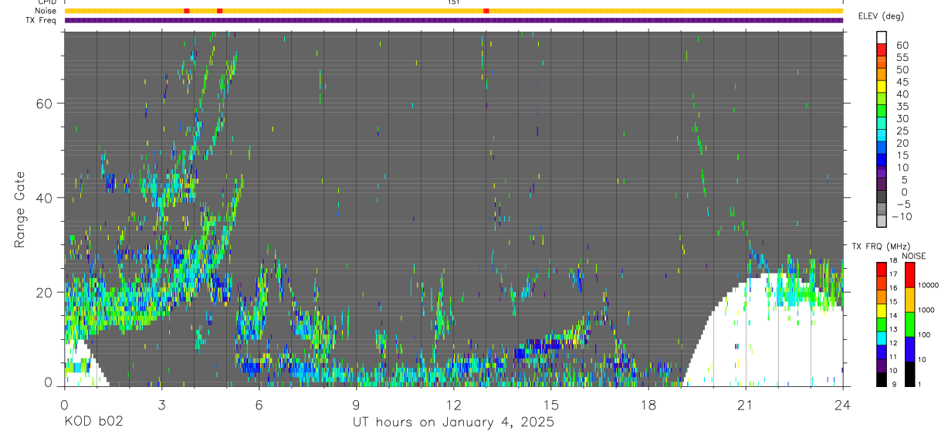Select the red top segment of TX FRQ bar

(x=882, y=268)
